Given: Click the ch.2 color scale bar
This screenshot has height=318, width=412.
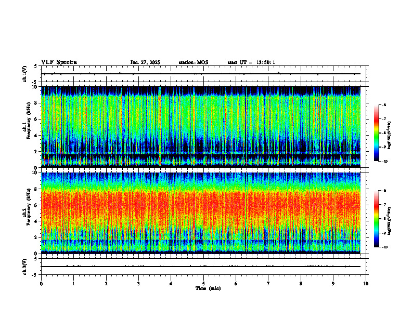Looking at the screenshot, I should click(376, 219).
